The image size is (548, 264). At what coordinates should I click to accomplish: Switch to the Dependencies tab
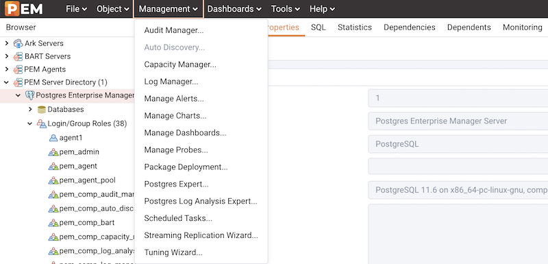[410, 27]
